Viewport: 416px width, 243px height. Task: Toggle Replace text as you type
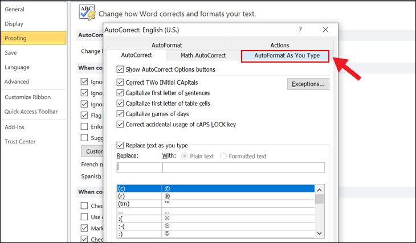[x=120, y=145]
